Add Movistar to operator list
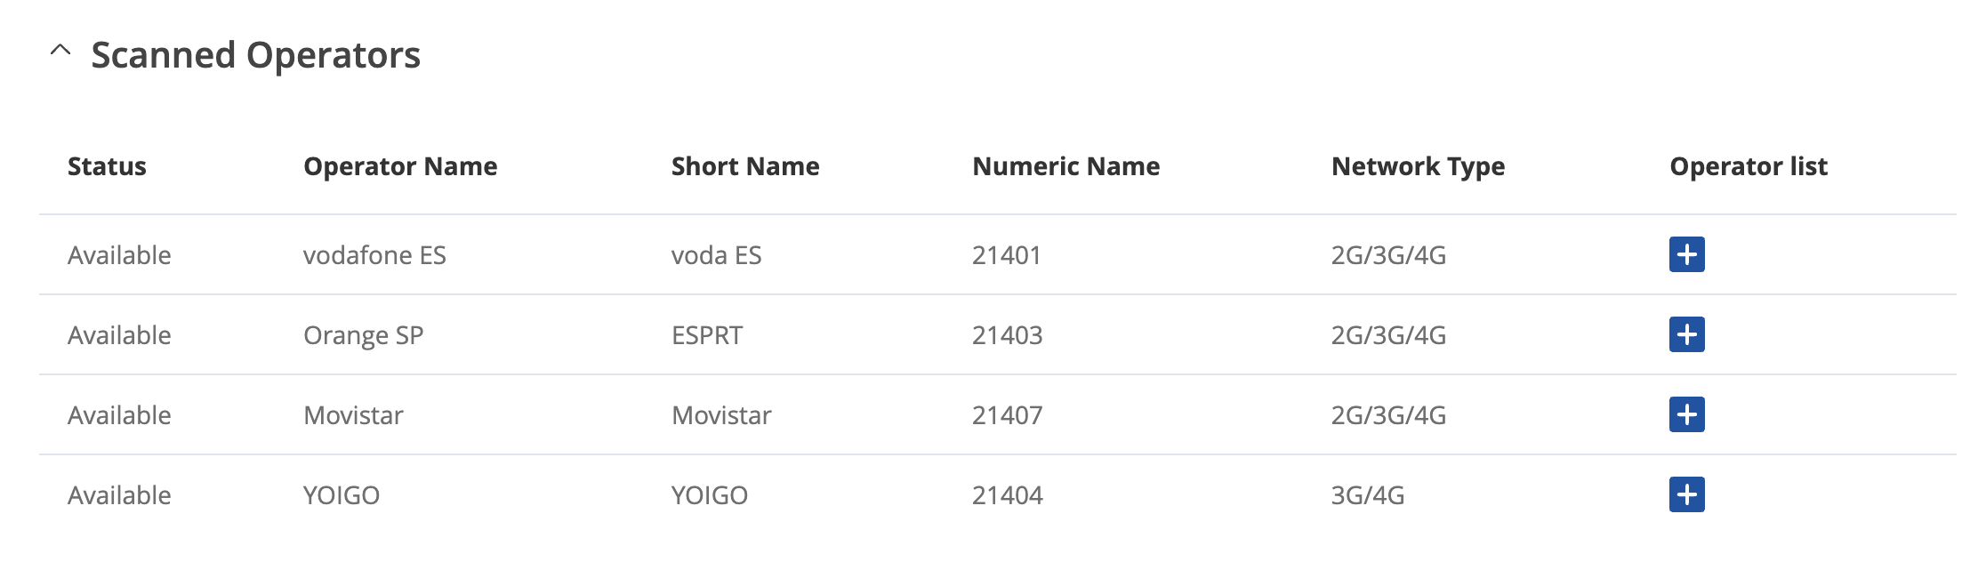This screenshot has height=562, width=1978. (x=1686, y=414)
